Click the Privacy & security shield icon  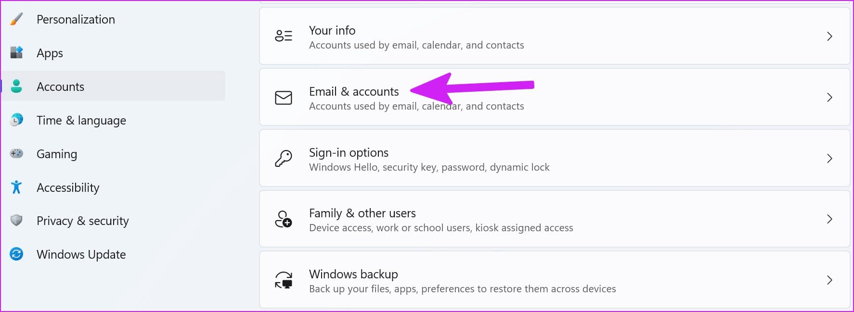pyautogui.click(x=16, y=220)
